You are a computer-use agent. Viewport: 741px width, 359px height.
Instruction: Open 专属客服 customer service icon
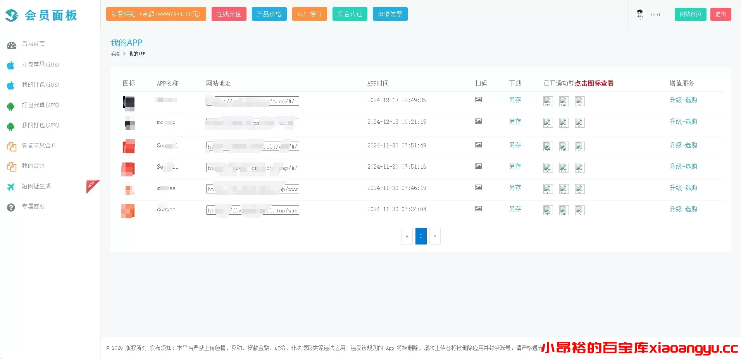click(x=10, y=207)
